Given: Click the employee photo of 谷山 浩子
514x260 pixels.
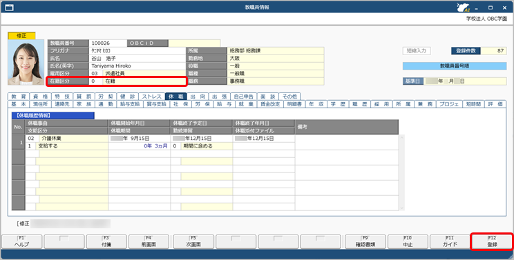Looking at the screenshot, I should (x=26, y=63).
